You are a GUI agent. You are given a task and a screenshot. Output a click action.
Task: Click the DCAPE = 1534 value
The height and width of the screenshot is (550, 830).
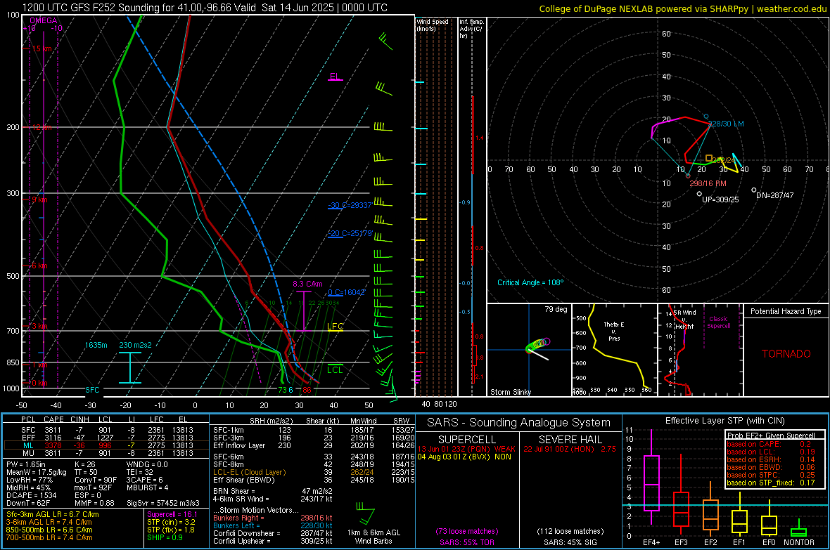[31, 495]
